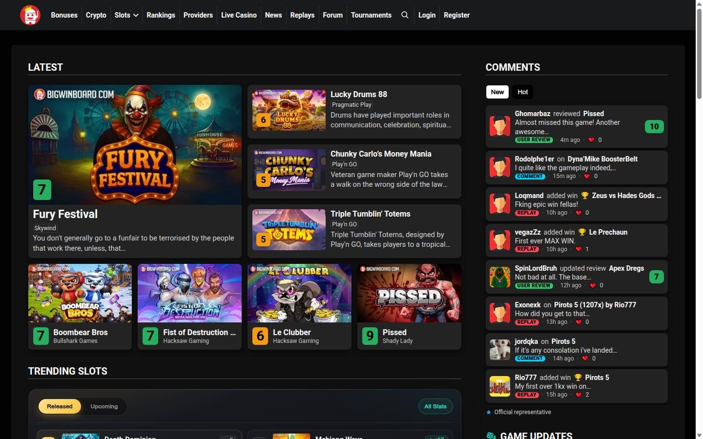Click heart on vegazZz's Le Prechaun win
Image resolution: width=703 pixels, height=439 pixels.
[579, 249]
